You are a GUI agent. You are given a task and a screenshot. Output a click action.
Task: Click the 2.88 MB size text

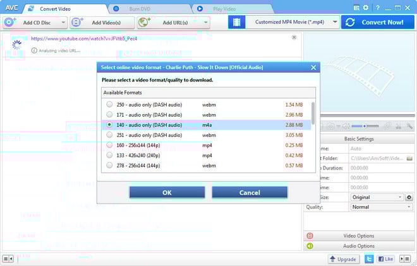coord(294,125)
